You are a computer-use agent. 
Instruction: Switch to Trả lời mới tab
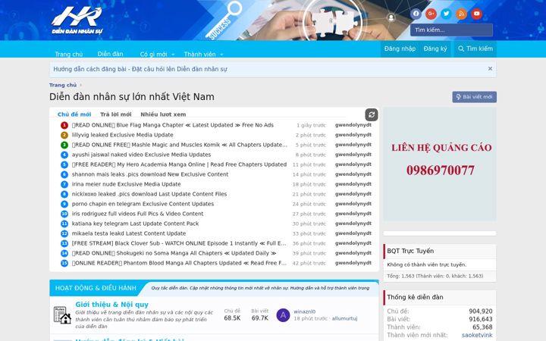(x=116, y=114)
